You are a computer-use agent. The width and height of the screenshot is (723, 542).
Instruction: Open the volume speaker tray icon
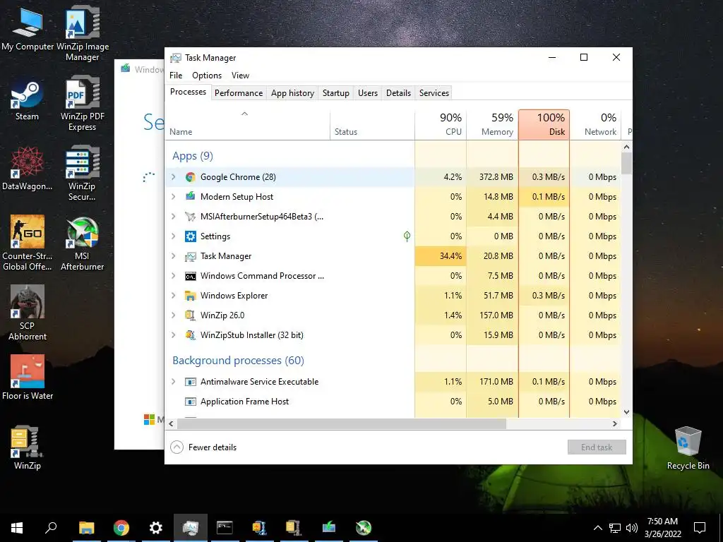click(632, 528)
